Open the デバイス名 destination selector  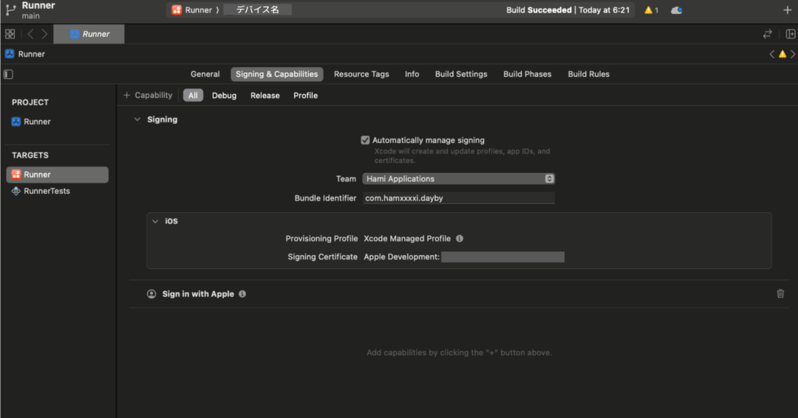258,10
